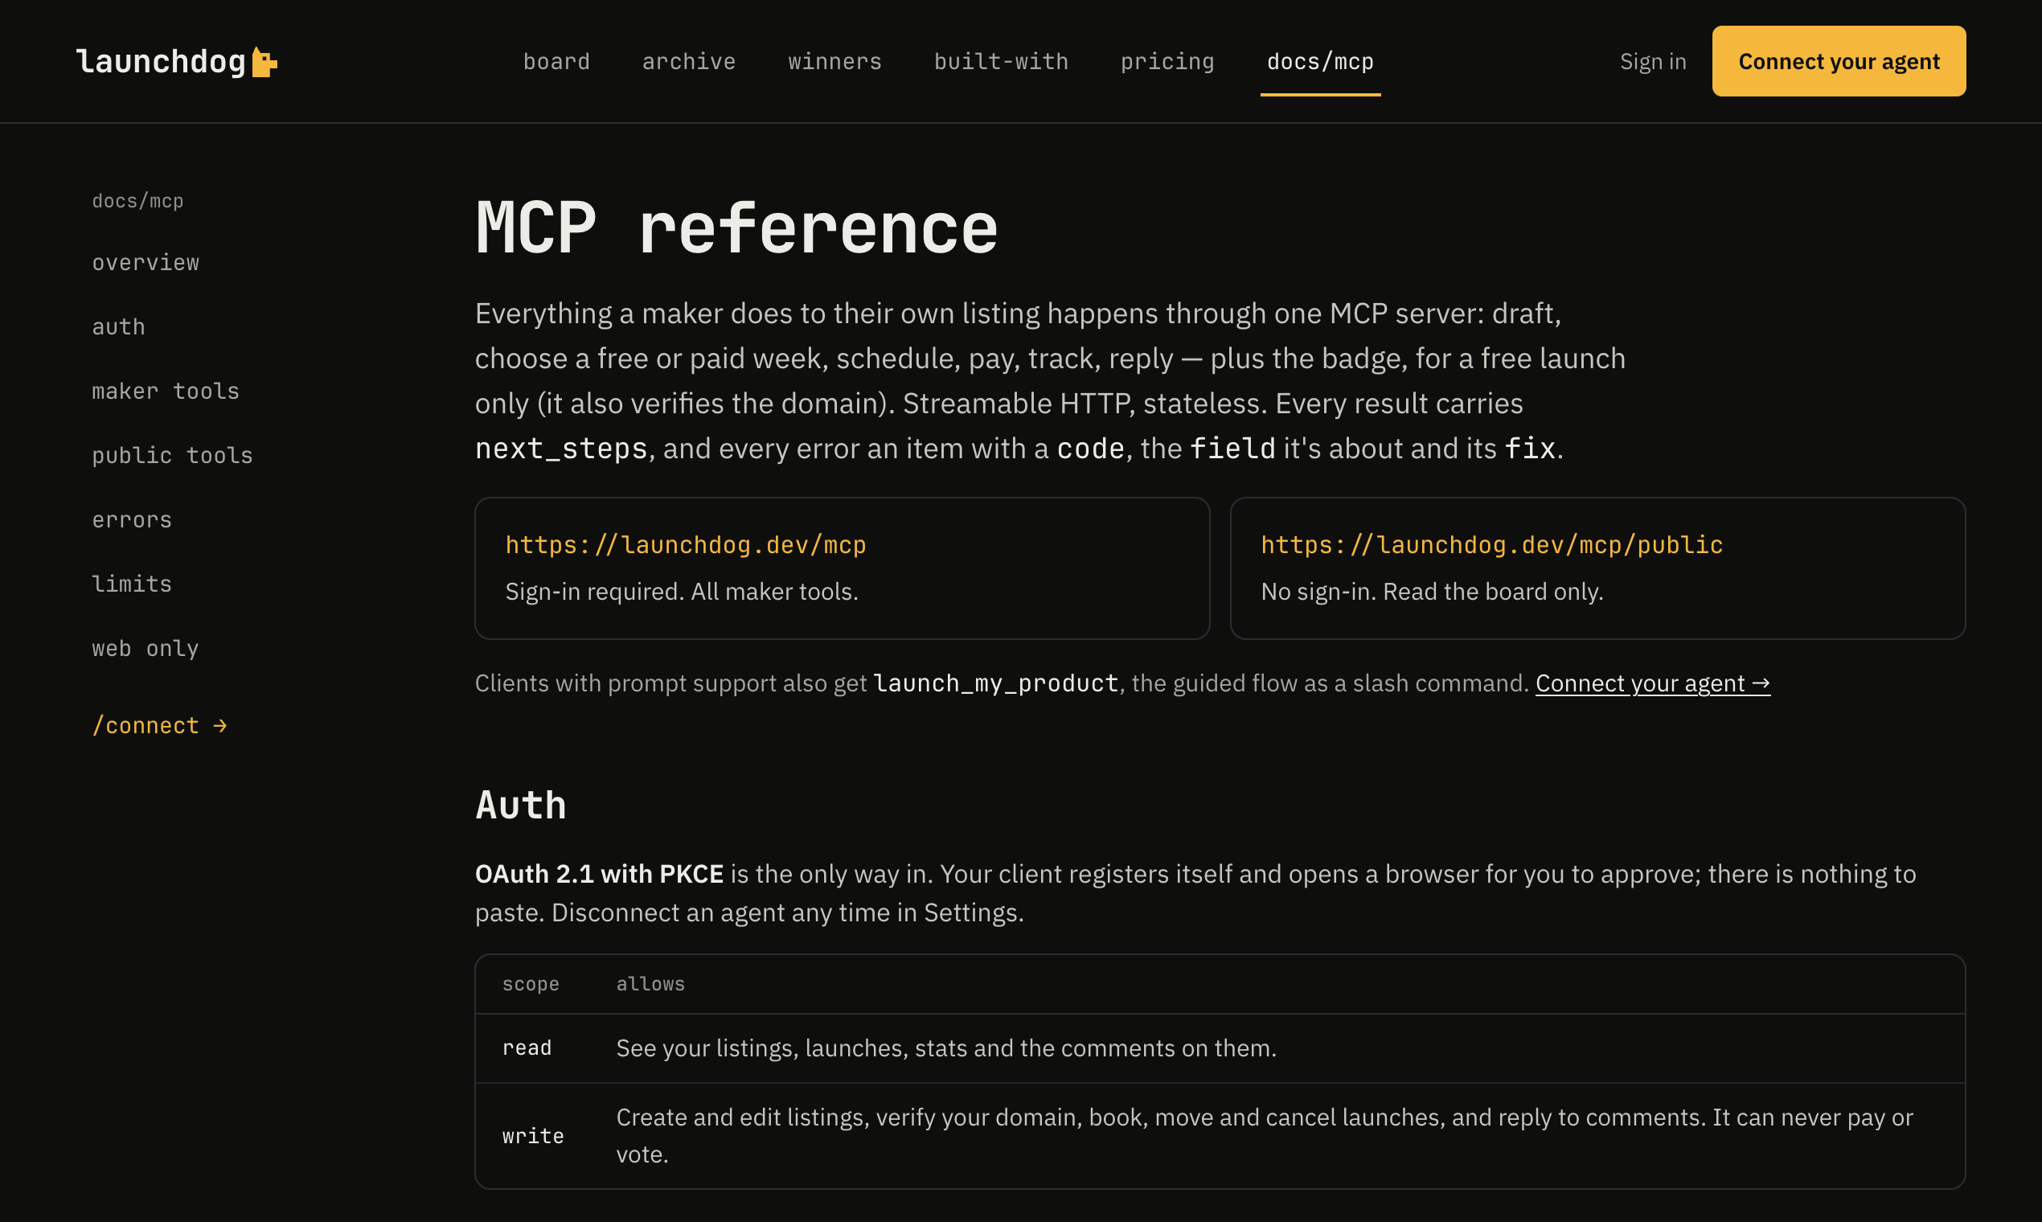This screenshot has height=1222, width=2042.
Task: Click 'Sign-in required. All maker tools.' text
Action: click(682, 592)
